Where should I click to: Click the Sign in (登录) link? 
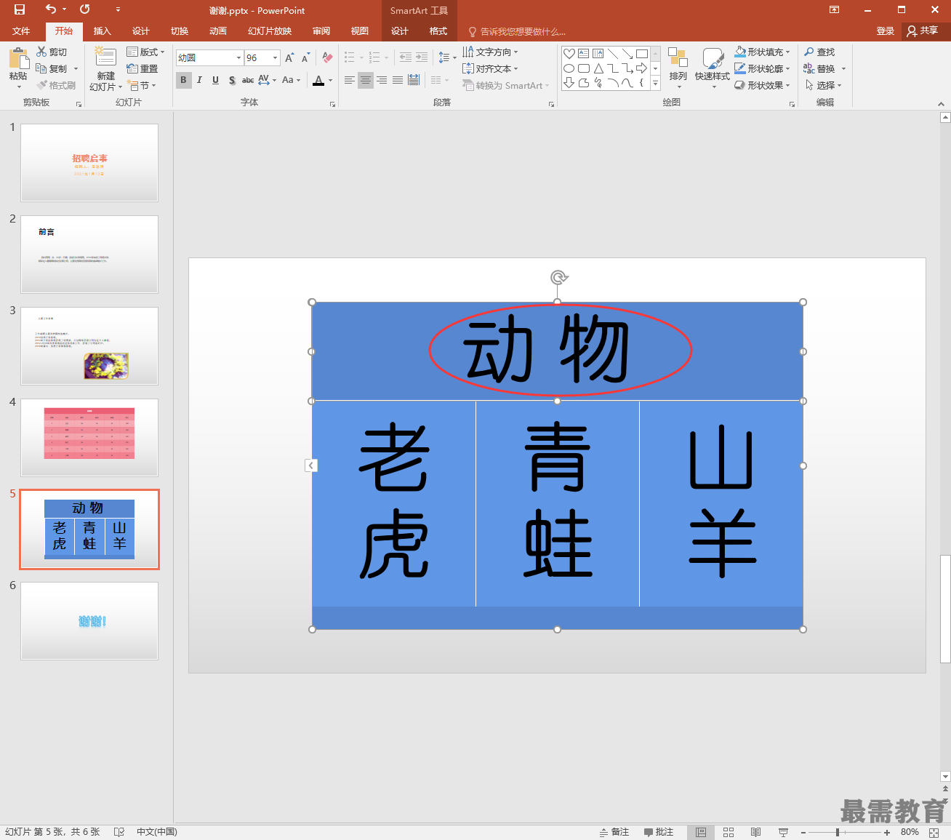pyautogui.click(x=886, y=31)
